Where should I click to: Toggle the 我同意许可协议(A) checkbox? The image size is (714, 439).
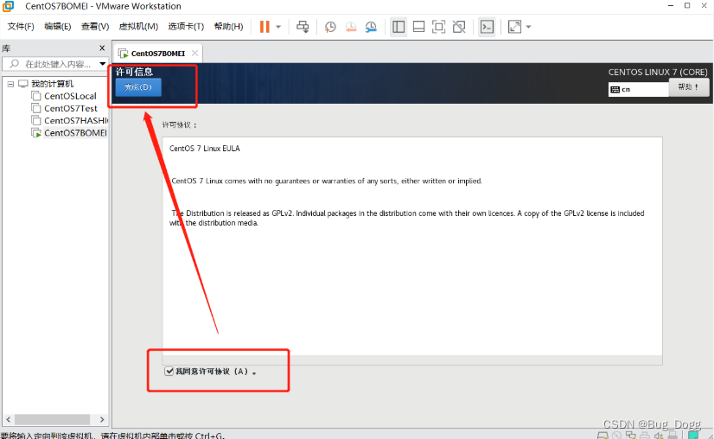coord(169,371)
